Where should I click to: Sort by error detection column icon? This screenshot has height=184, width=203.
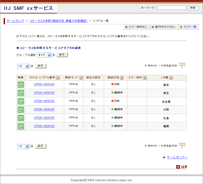click(x=145, y=78)
